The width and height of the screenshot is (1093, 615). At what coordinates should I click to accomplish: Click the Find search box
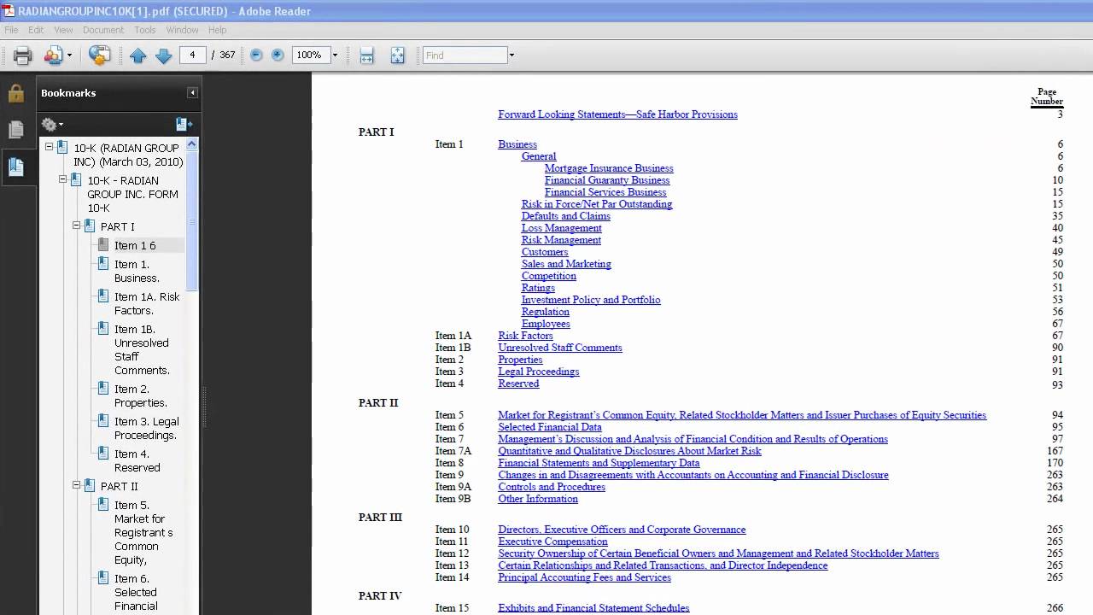(465, 56)
